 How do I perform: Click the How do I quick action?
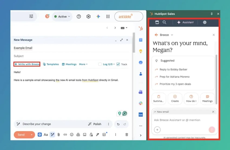[x=191, y=99]
